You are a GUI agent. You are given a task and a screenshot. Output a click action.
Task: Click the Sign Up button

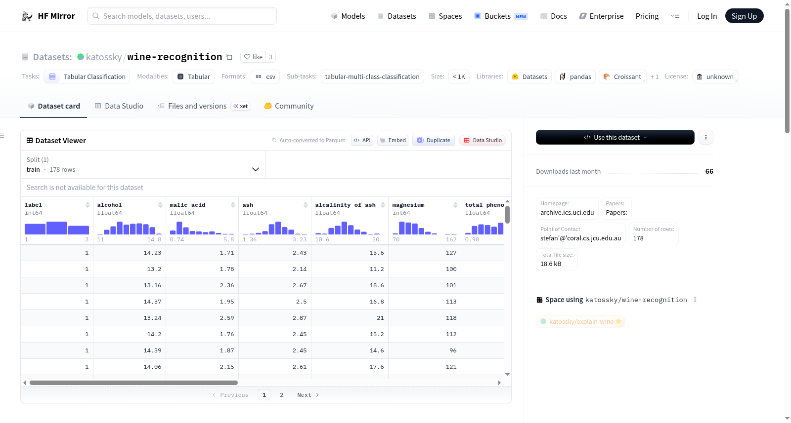pyautogui.click(x=744, y=16)
